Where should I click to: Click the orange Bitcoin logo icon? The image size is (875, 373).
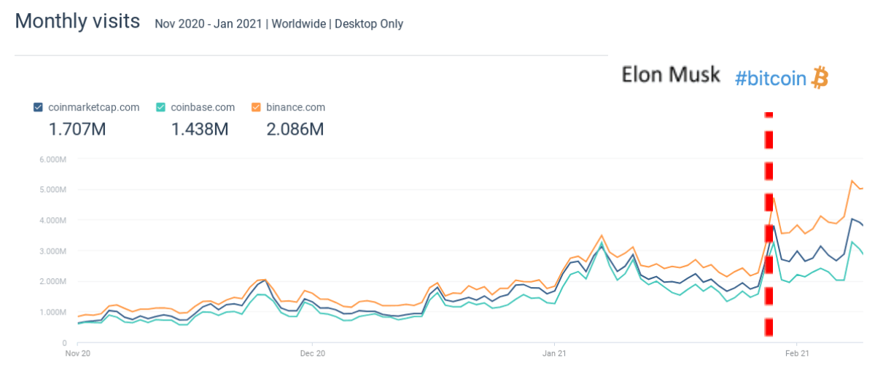820,77
